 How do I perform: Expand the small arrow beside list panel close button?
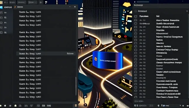[x=70, y=7]
